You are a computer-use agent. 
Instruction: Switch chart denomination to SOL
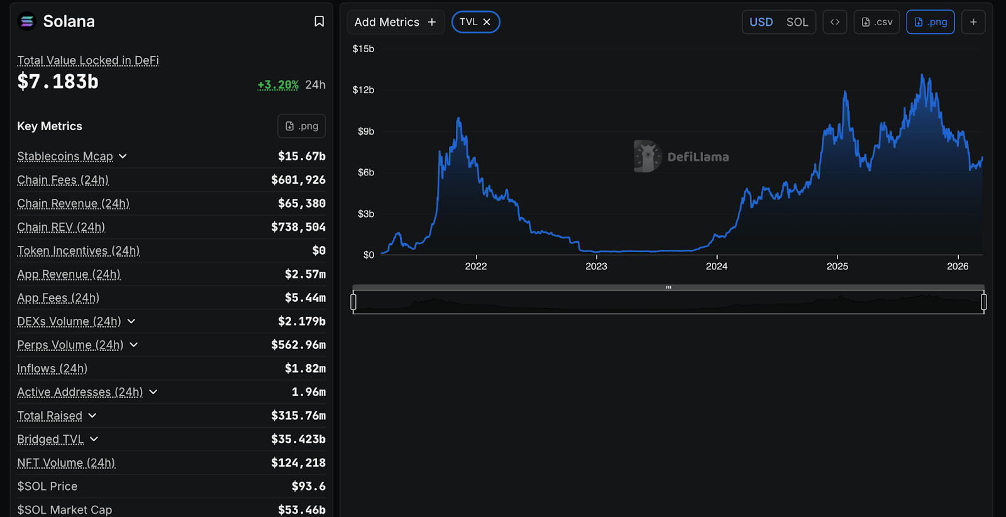797,22
